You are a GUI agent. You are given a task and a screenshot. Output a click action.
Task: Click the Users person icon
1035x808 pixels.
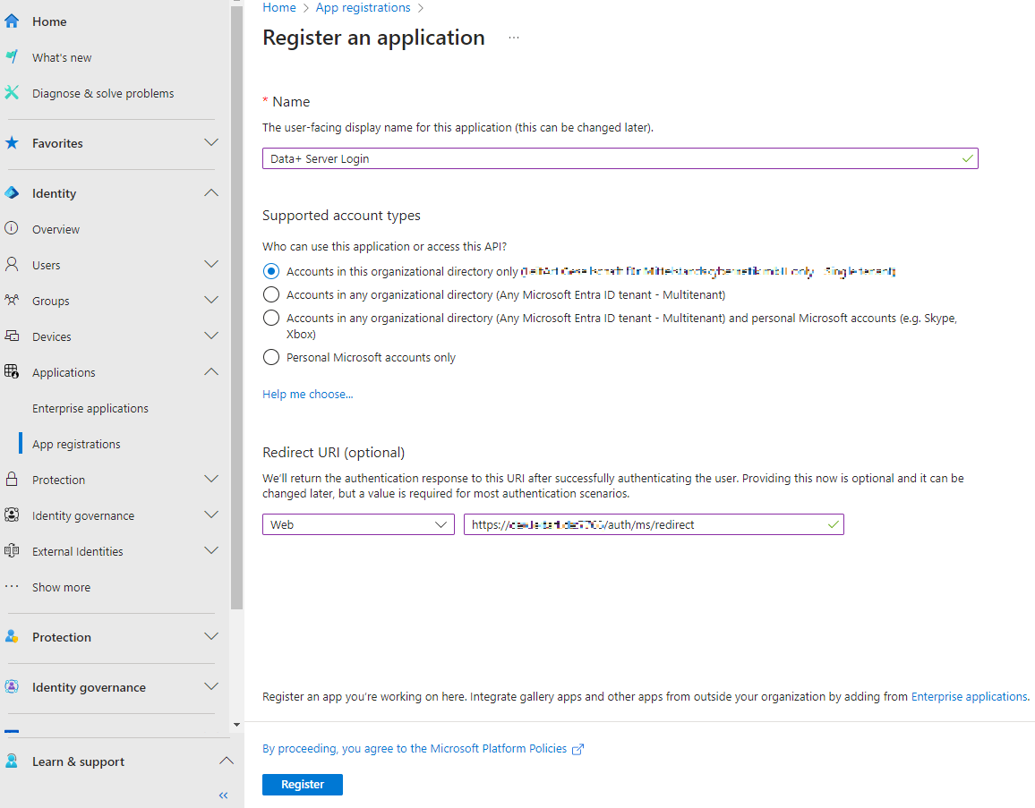[x=12, y=265]
